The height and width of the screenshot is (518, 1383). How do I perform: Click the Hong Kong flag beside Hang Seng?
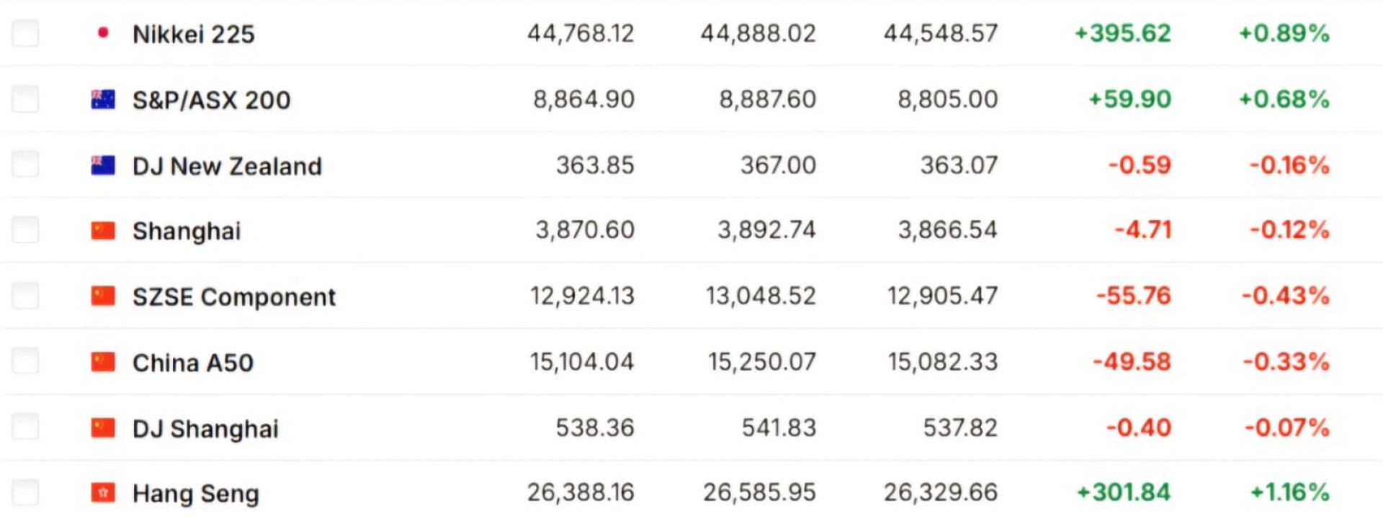(x=103, y=493)
